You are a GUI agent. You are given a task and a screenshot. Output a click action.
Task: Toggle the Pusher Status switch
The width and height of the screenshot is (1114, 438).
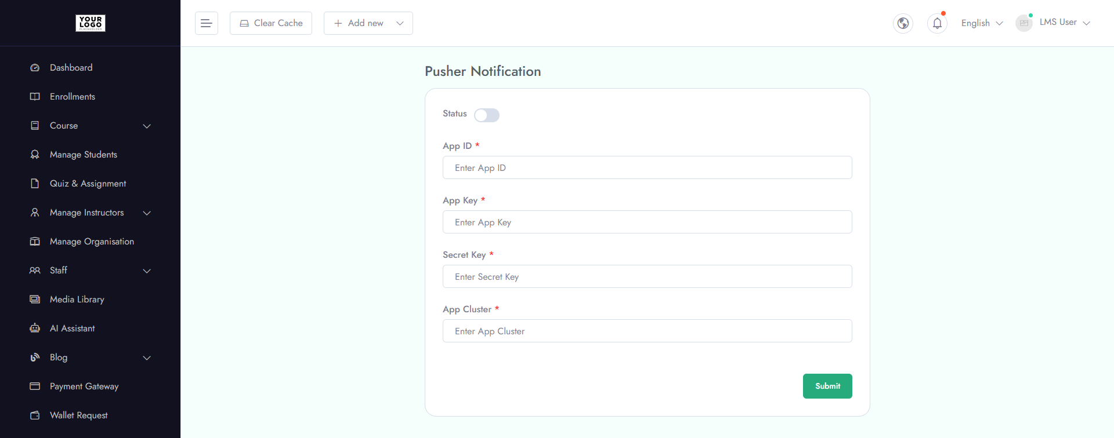[x=487, y=115]
